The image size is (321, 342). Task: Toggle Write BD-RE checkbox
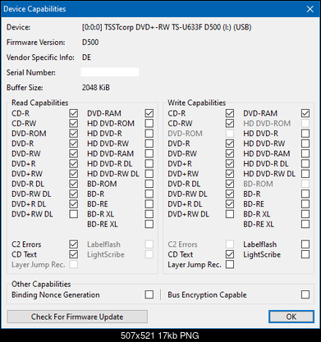pyautogui.click(x=305, y=204)
